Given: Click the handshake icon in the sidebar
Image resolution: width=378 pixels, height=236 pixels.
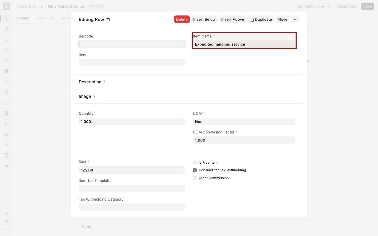Looking at the screenshot, I should [7, 155].
